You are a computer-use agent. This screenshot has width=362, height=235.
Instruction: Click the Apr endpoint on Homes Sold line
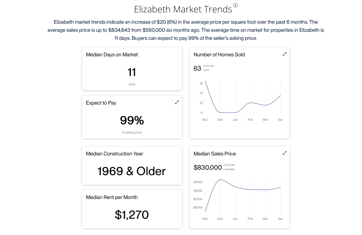point(280,95)
